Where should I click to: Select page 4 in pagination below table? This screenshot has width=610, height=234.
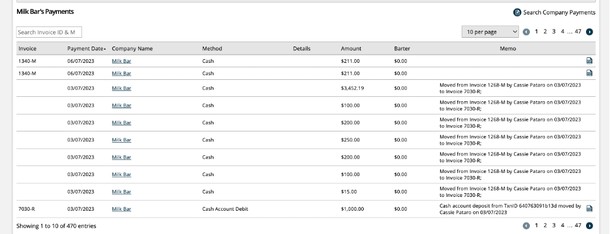(x=562, y=225)
